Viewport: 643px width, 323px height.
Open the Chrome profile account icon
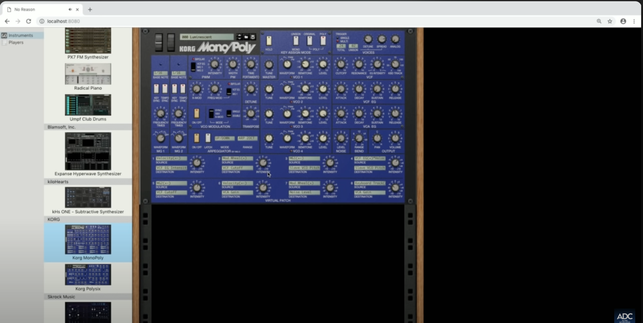pyautogui.click(x=623, y=21)
